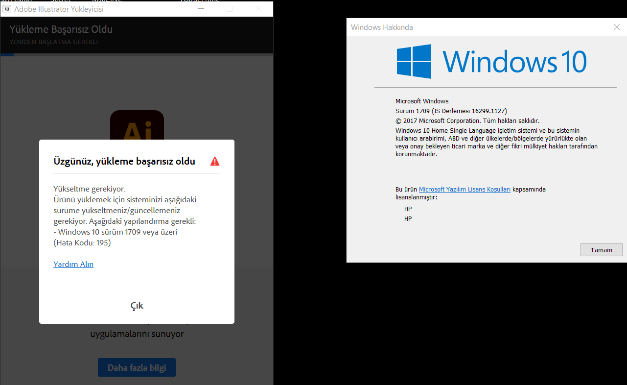This screenshot has height=385, width=627.
Task: Click the red warning triangle in the error dialog
Action: [x=215, y=161]
